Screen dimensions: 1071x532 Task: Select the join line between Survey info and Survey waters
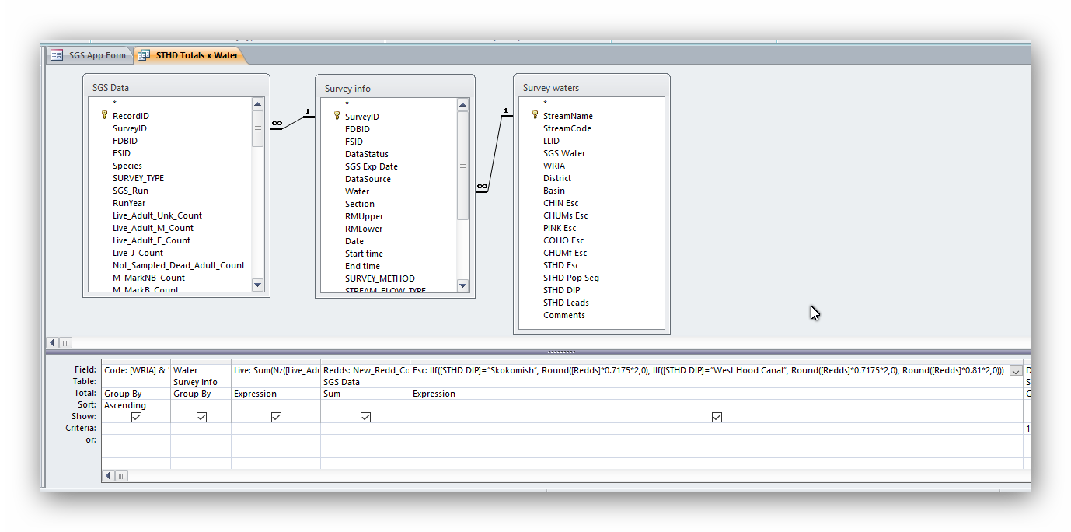(x=494, y=152)
